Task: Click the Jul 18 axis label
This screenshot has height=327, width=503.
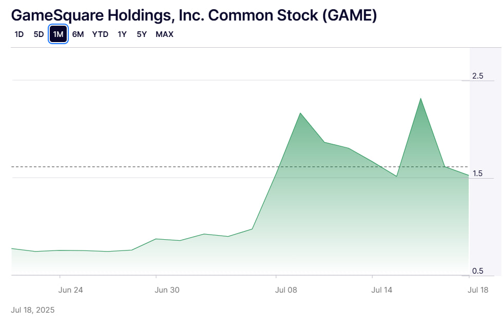Action: point(478,290)
